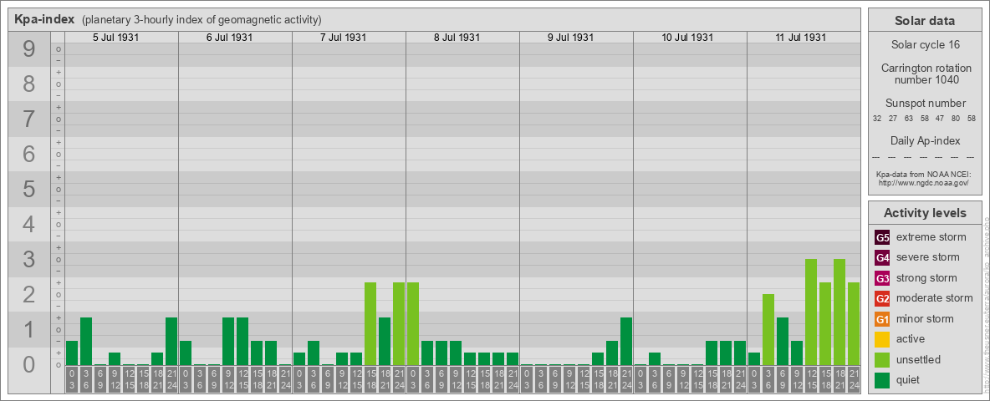Click sunspot value 63
Image resolution: width=990 pixels, height=401 pixels.
(x=909, y=119)
